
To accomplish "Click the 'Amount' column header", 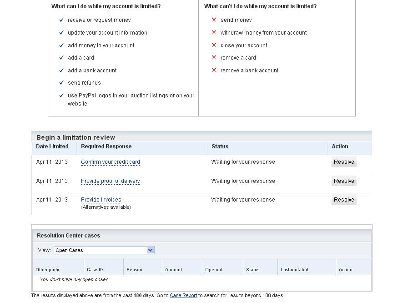I will click(173, 270).
